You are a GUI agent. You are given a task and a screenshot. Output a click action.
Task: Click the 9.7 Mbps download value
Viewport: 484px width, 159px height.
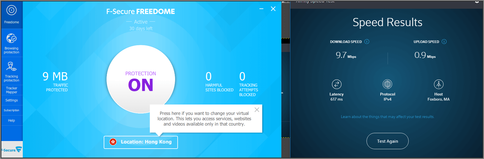(x=346, y=55)
